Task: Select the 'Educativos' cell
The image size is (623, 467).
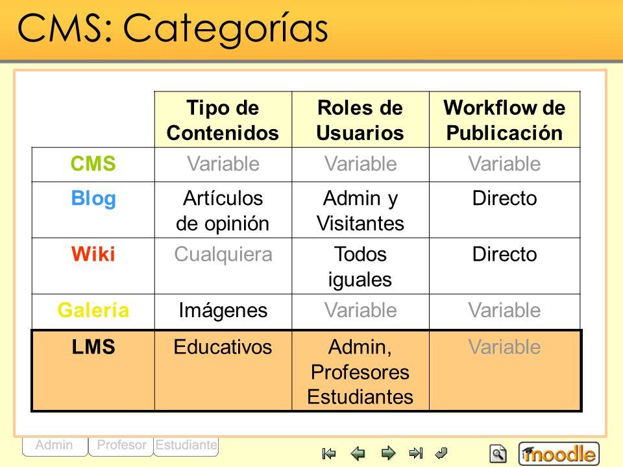Action: pos(223,370)
